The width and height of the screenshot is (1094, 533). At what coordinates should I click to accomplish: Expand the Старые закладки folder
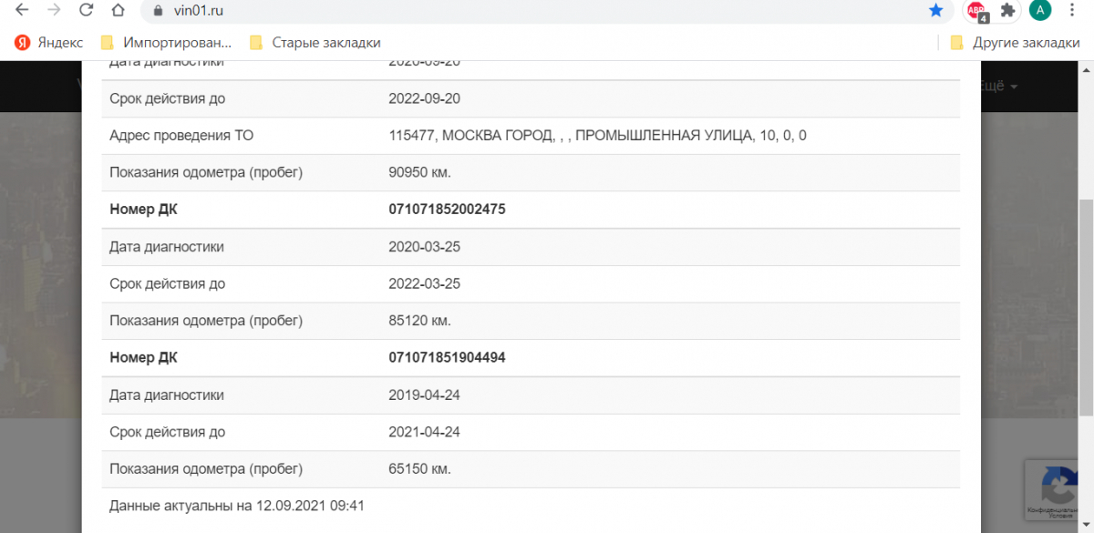(x=315, y=43)
